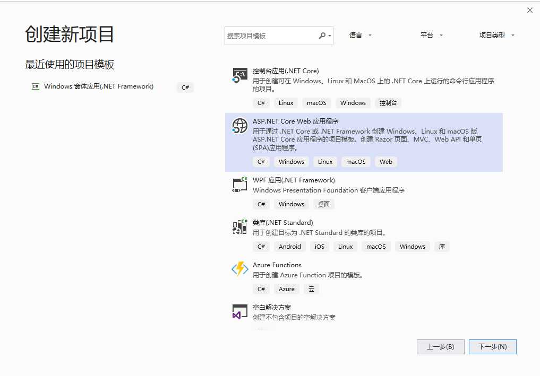The image size is (540, 376).
Task: Click the 类库(.NET Standard) library icon
Action: [x=239, y=226]
